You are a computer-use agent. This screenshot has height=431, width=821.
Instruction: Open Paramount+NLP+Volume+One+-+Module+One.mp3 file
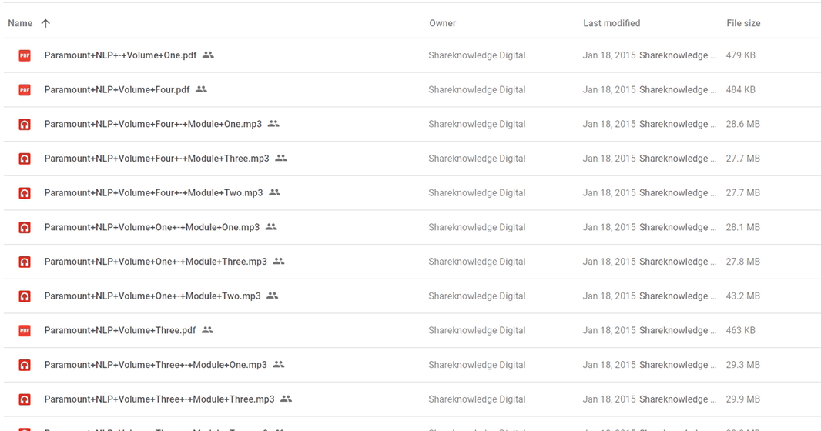(x=152, y=227)
